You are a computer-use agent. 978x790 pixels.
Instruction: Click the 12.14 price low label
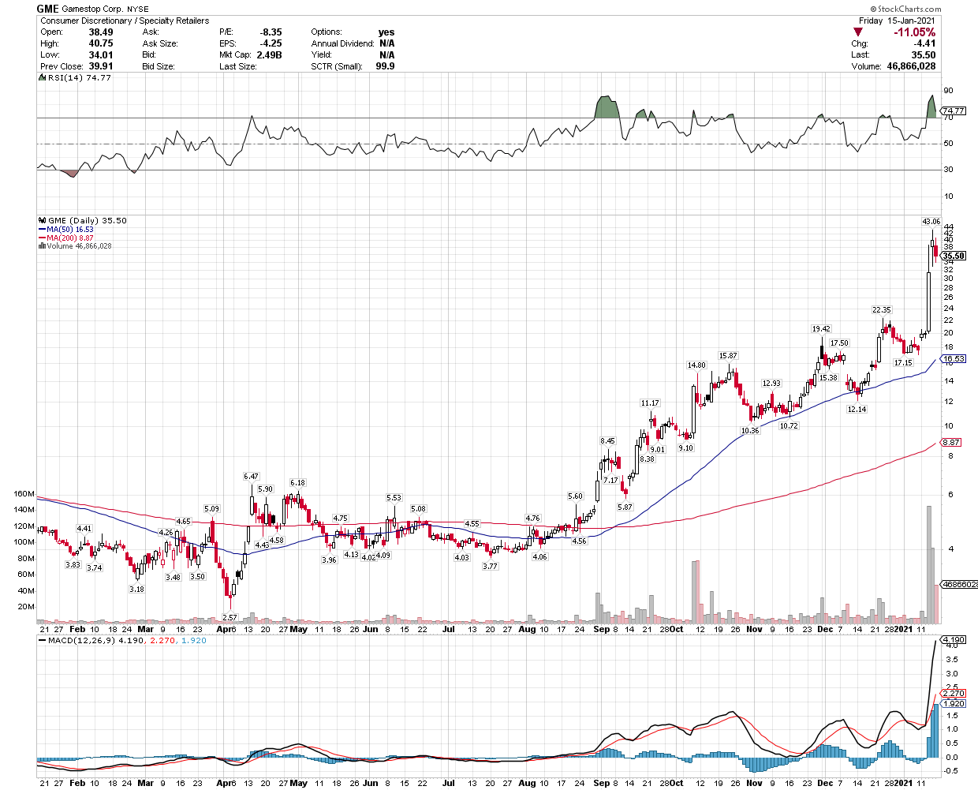[x=857, y=410]
